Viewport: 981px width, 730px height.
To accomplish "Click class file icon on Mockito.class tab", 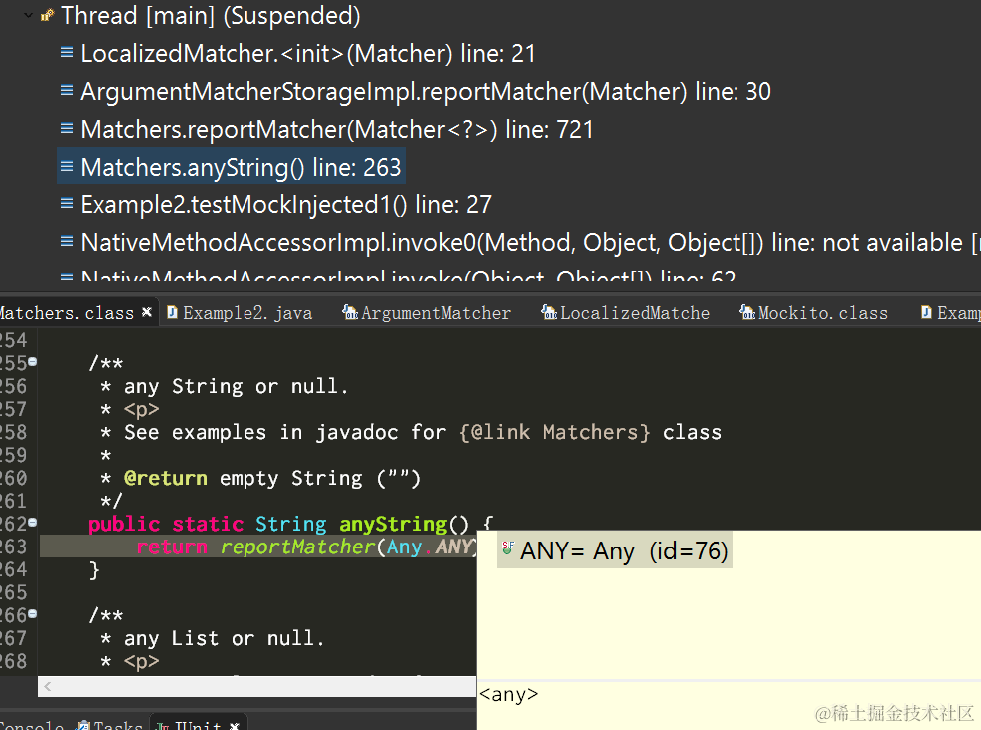I will [x=747, y=312].
